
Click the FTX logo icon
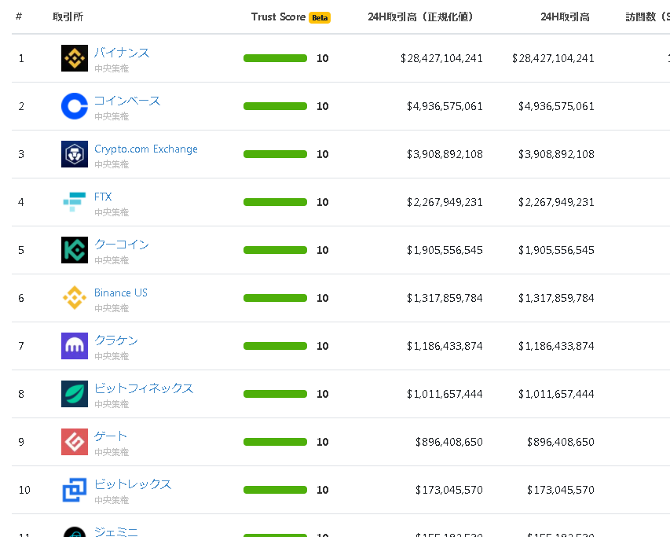(x=74, y=202)
